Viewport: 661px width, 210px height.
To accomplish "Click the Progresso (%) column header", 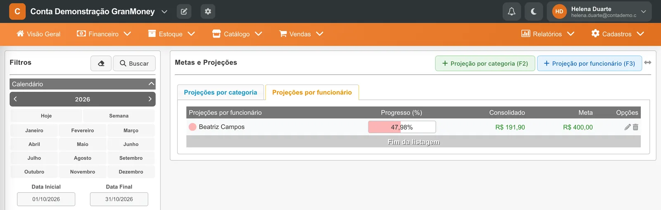I will [402, 112].
